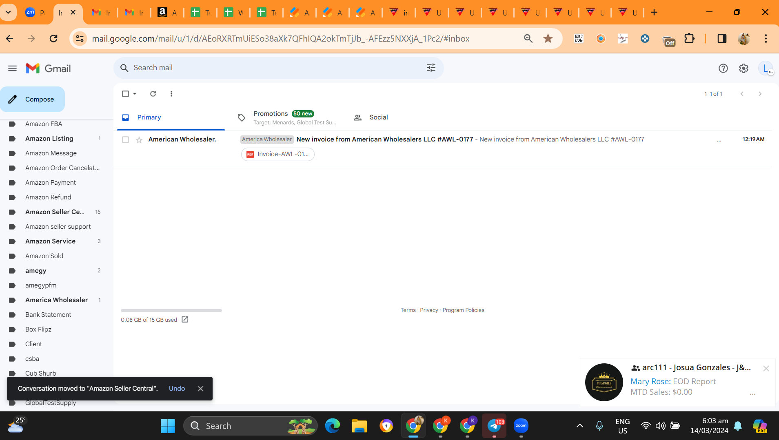Reload the browser page
The width and height of the screenshot is (779, 440).
(53, 38)
